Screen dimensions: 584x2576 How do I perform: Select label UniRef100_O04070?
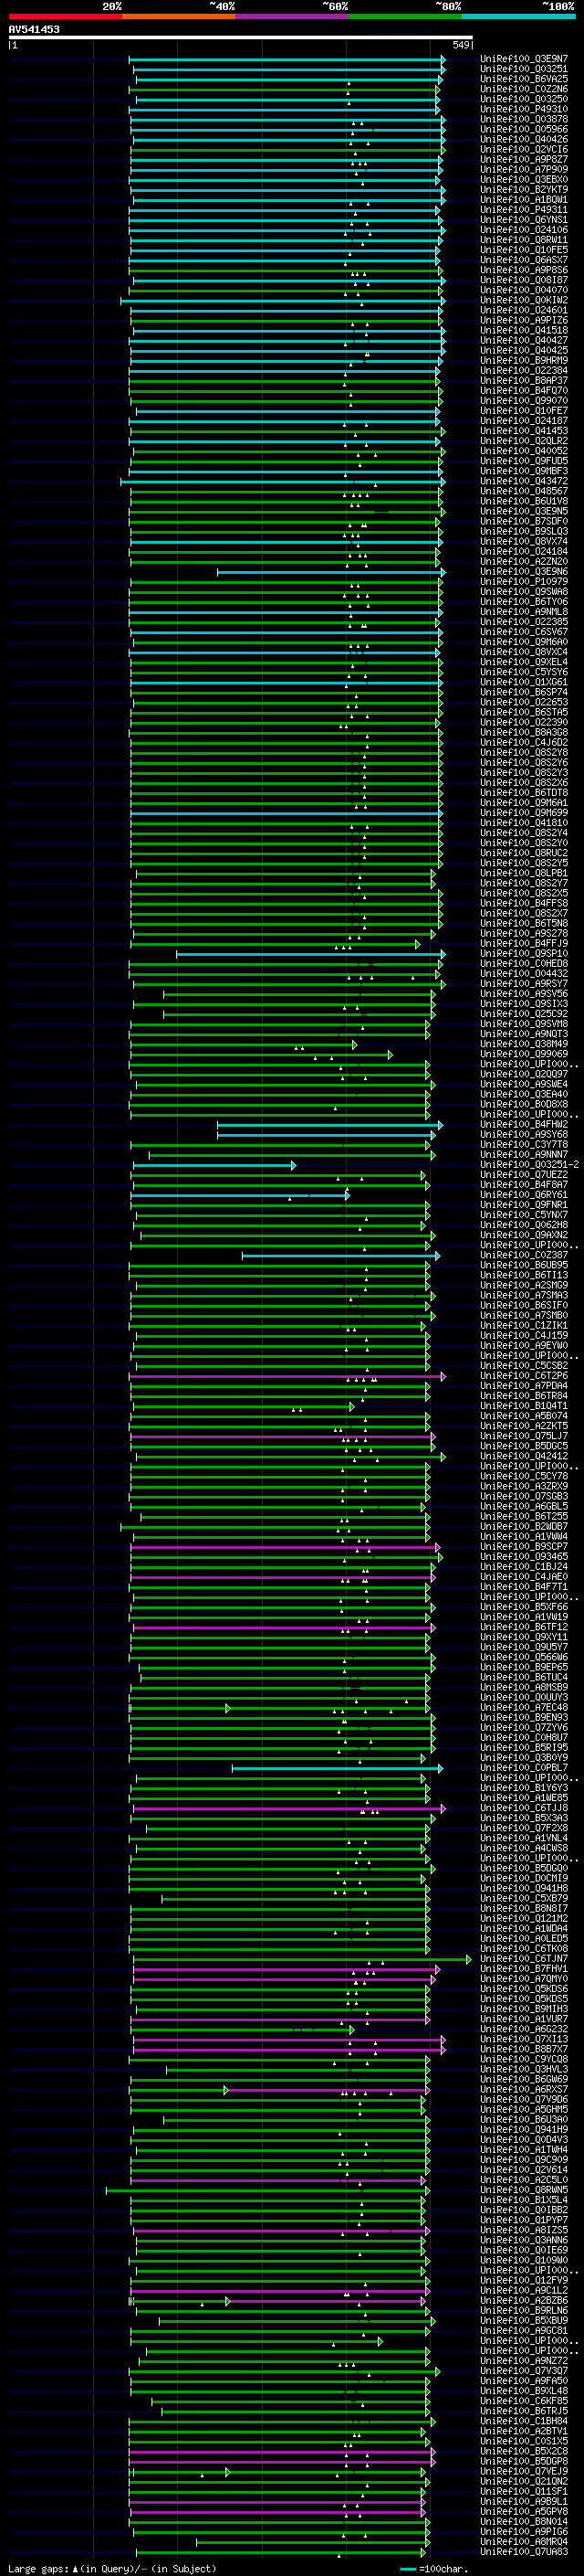coord(524,290)
